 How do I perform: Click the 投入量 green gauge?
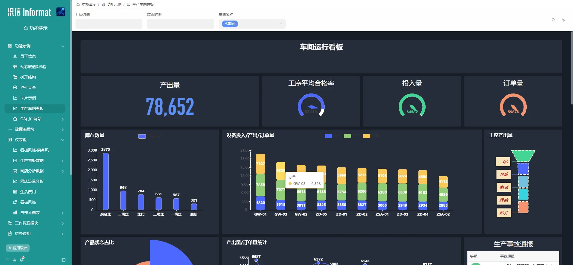(x=412, y=105)
